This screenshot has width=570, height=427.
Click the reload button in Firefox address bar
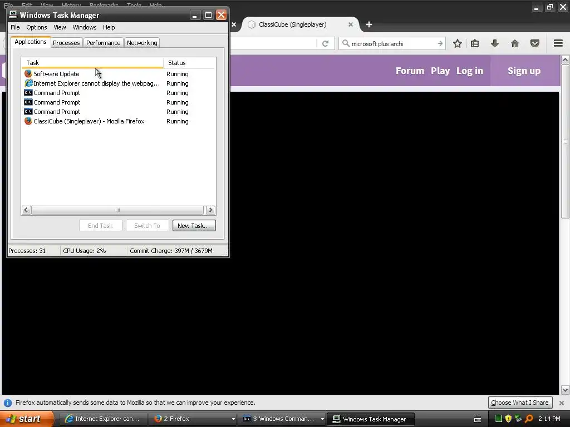coord(325,43)
